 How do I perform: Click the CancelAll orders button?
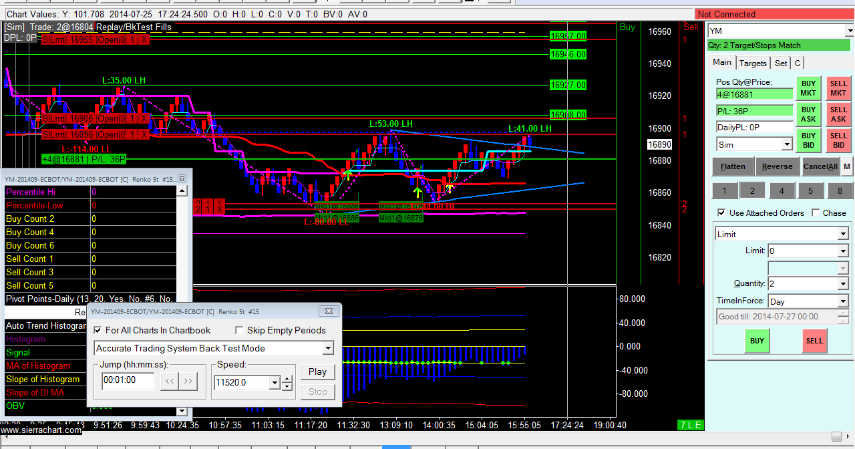[820, 166]
